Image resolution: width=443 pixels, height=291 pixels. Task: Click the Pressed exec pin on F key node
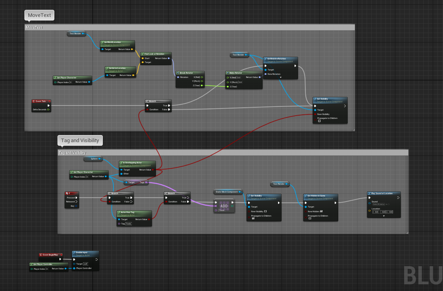tap(77, 198)
